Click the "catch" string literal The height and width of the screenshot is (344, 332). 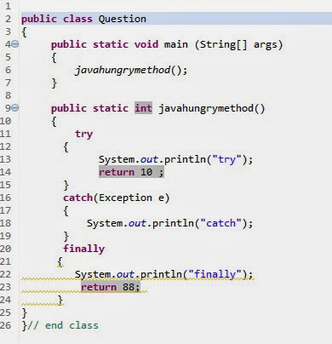tap(220, 223)
